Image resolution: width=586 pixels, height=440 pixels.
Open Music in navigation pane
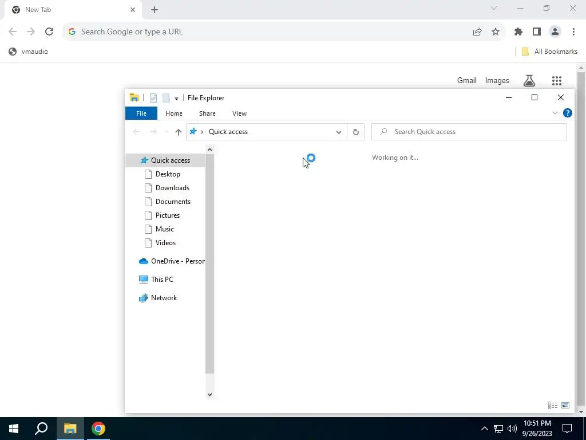(164, 229)
